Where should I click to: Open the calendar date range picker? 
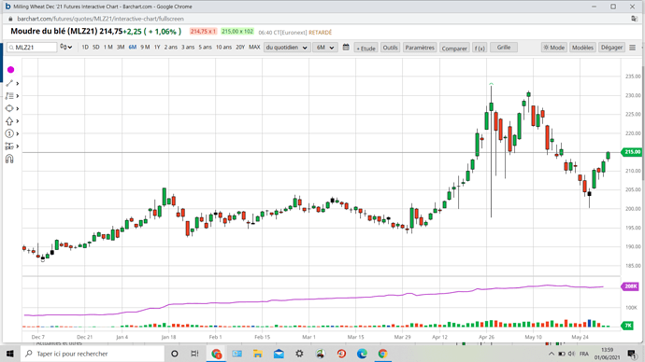pos(346,48)
